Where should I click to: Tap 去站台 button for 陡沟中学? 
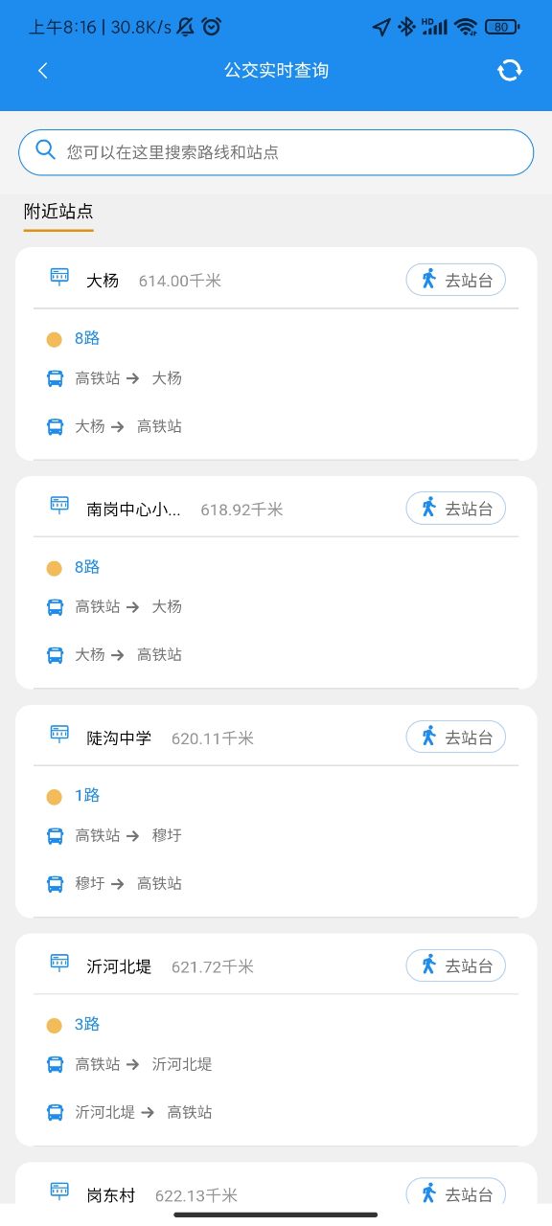pyautogui.click(x=455, y=737)
